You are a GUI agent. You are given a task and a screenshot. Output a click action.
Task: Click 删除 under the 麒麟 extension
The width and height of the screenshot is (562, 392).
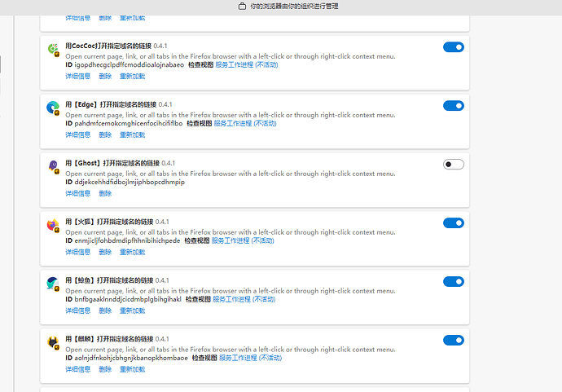[105, 369]
